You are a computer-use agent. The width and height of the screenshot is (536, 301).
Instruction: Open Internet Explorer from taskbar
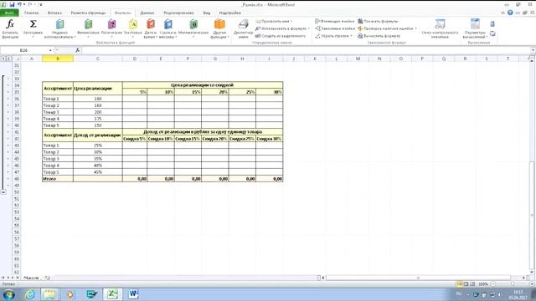30,294
